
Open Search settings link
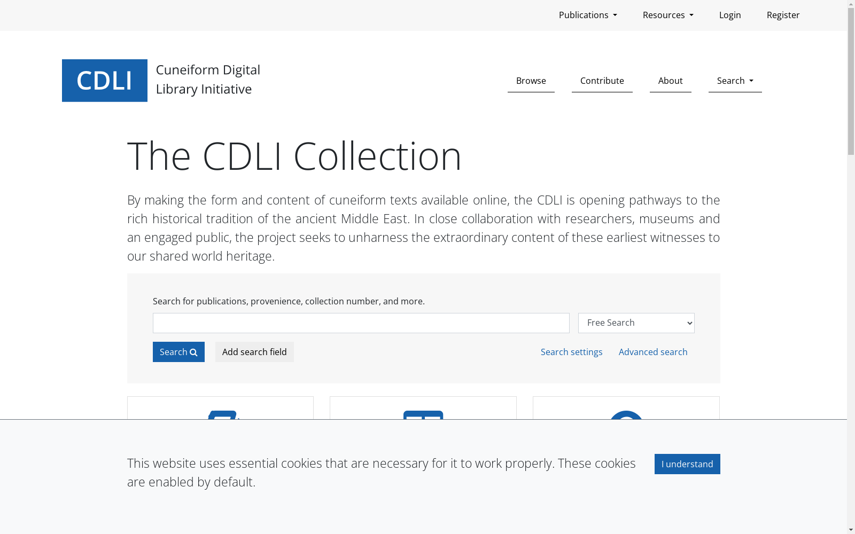[x=571, y=352]
